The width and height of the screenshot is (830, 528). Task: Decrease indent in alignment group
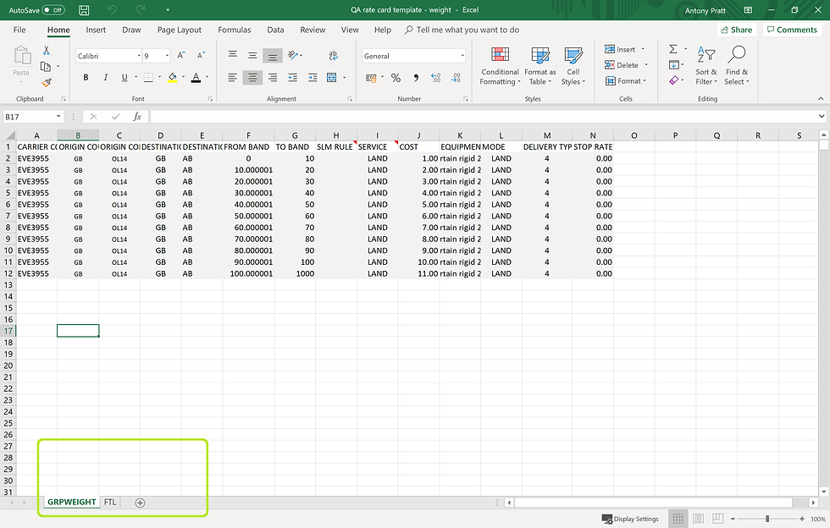click(293, 78)
